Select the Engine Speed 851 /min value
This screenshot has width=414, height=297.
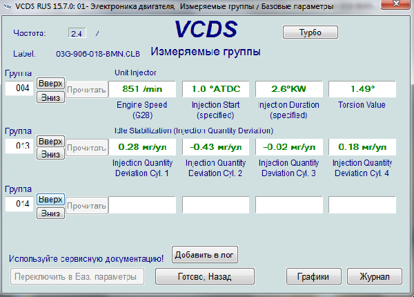click(143, 89)
